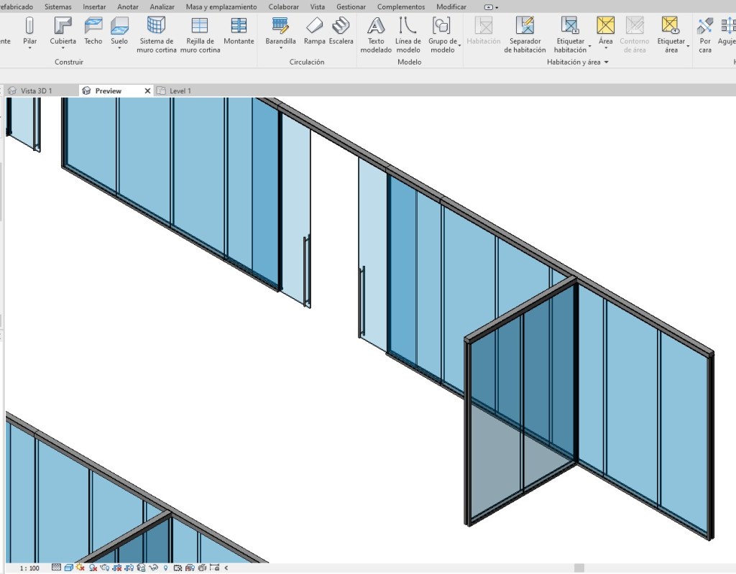Toggle the sun path display
The width and height of the screenshot is (736, 574).
[79, 568]
